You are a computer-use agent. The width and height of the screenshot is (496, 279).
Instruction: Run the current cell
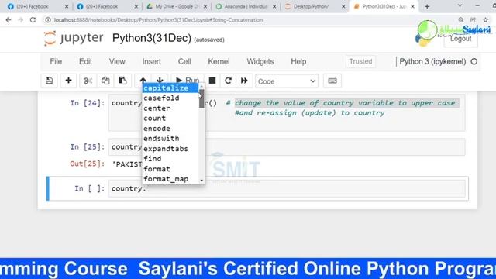pyautogui.click(x=188, y=81)
